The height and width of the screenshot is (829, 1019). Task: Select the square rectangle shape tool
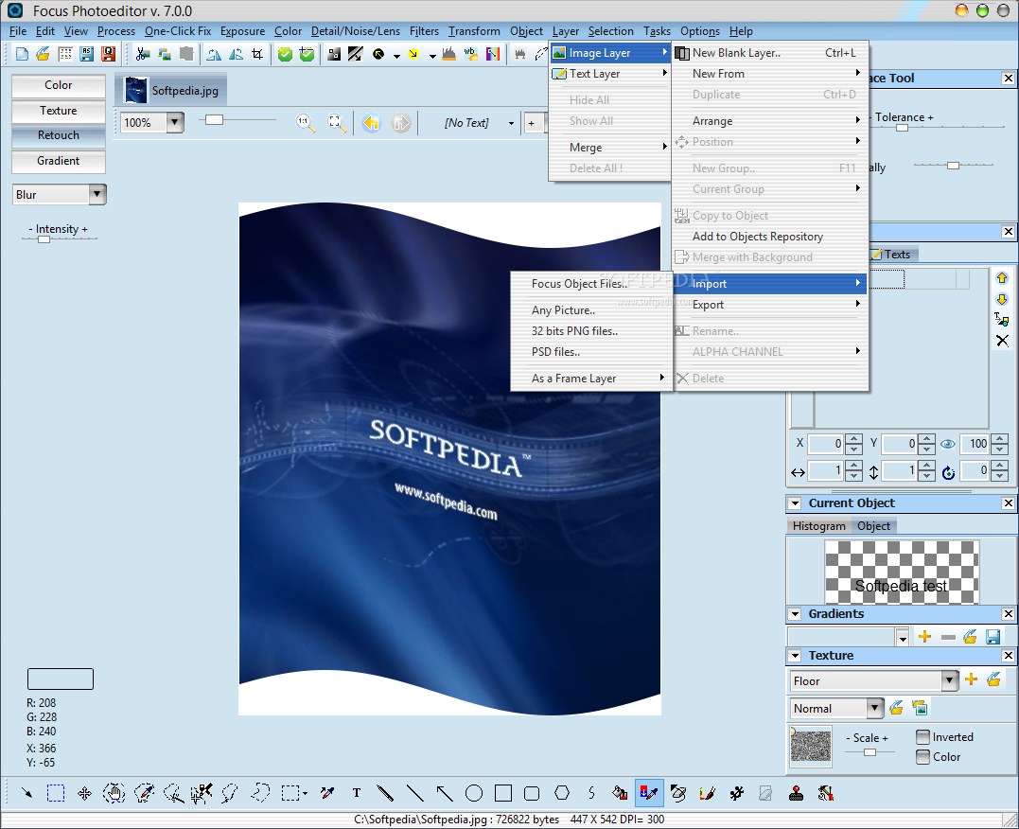tap(503, 793)
